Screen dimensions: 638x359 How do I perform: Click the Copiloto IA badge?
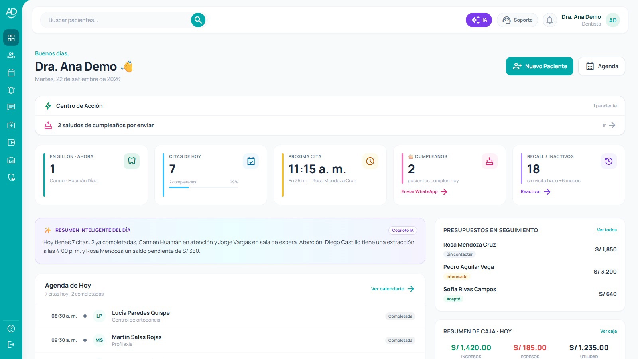click(x=403, y=230)
